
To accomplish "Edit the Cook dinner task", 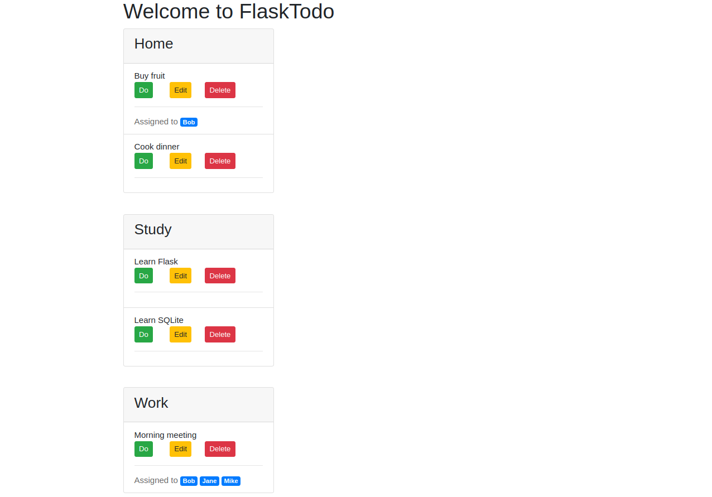I will (180, 161).
